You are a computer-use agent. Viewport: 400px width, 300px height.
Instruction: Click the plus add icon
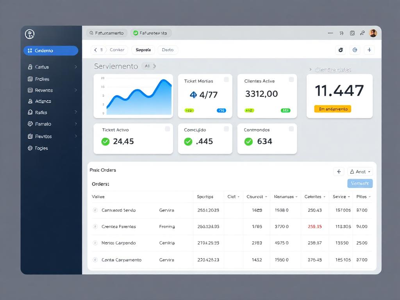pyautogui.click(x=369, y=50)
